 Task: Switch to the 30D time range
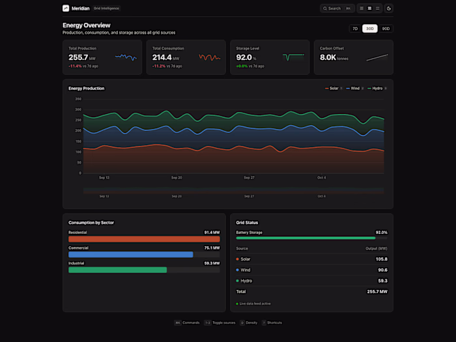coord(369,29)
